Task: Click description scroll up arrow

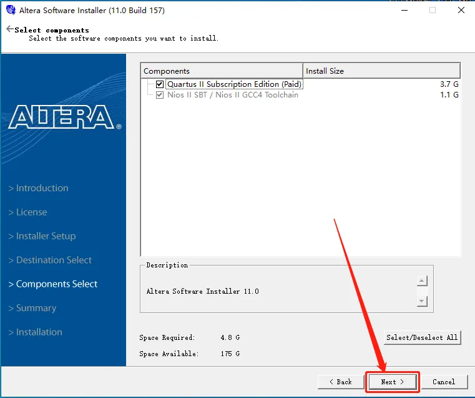Action: (422, 281)
